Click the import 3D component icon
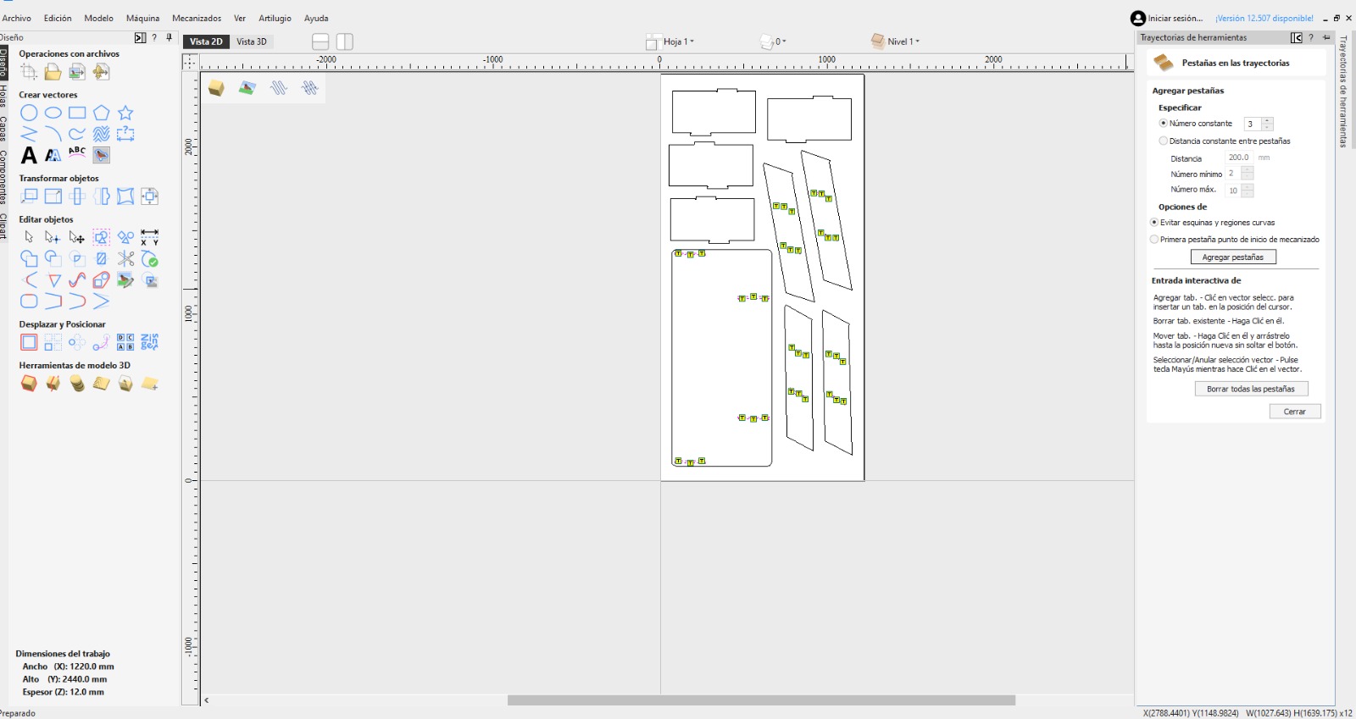This screenshot has height=719, width=1356. click(x=101, y=72)
